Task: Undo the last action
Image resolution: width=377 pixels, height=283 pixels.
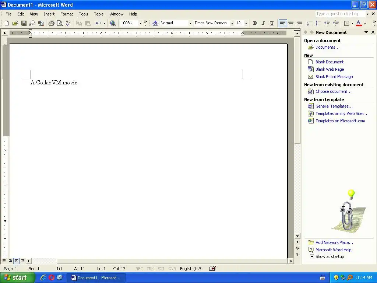Action: click(98, 23)
